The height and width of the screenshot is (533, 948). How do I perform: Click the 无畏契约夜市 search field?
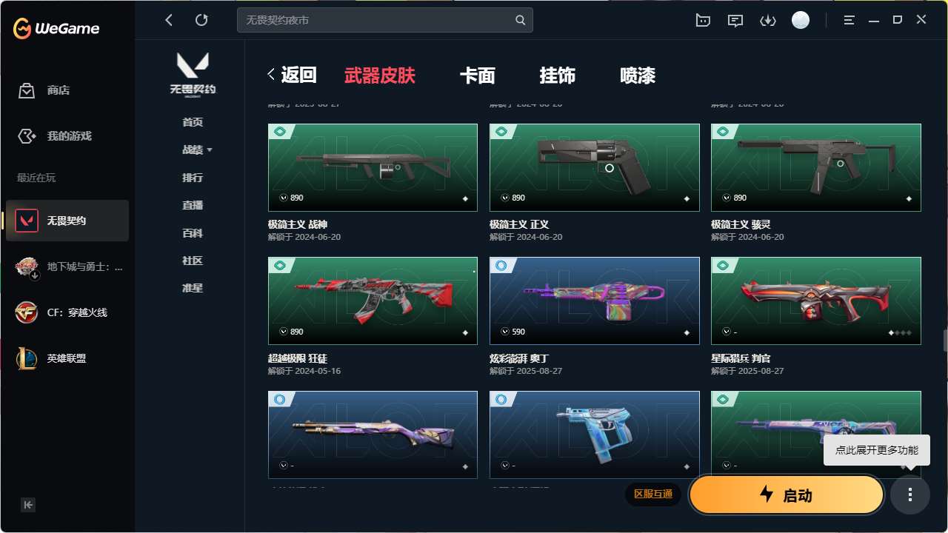pos(385,20)
